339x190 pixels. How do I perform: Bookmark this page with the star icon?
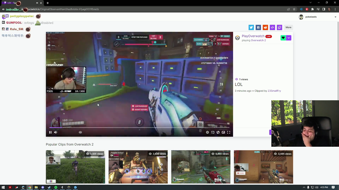294,9
